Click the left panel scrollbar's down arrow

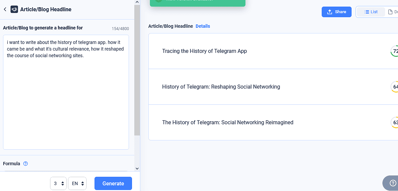coord(137,169)
